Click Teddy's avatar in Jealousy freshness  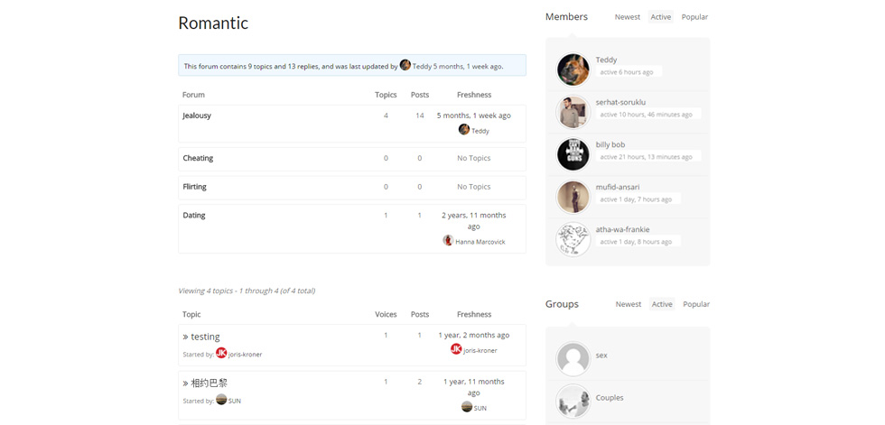(x=464, y=130)
